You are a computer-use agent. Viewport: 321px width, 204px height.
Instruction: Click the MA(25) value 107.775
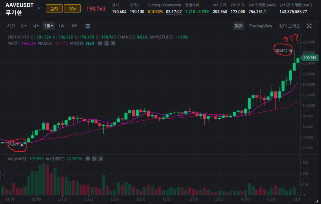(x=61, y=43)
